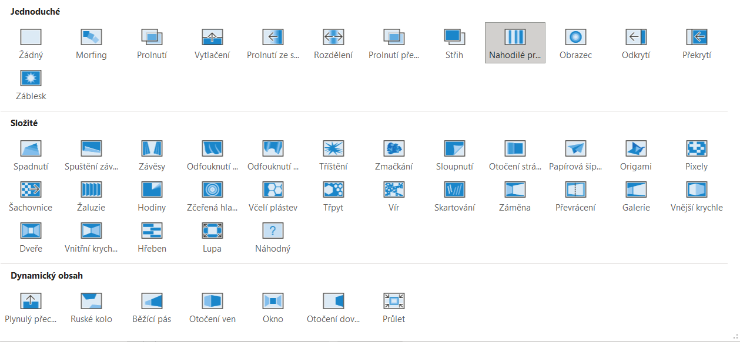Choose the Prolnutí transition
The height and width of the screenshot is (342, 740).
click(152, 43)
